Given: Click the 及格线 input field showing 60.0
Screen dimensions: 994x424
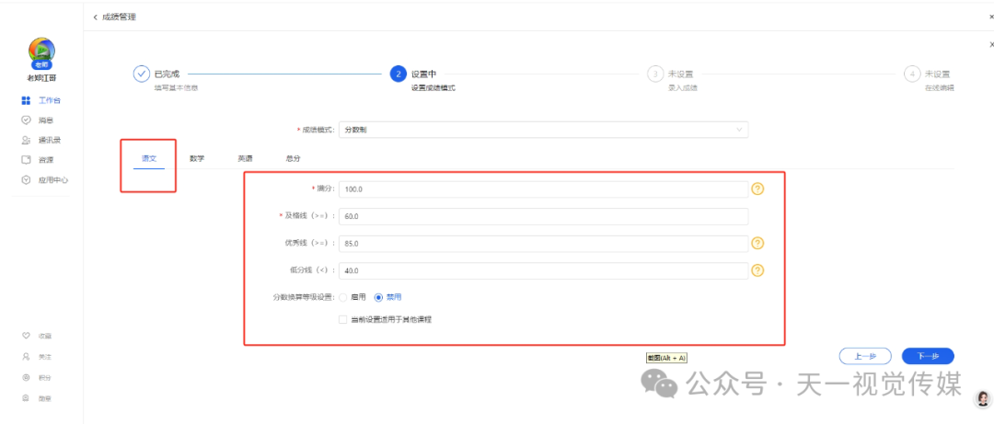Looking at the screenshot, I should (x=543, y=216).
